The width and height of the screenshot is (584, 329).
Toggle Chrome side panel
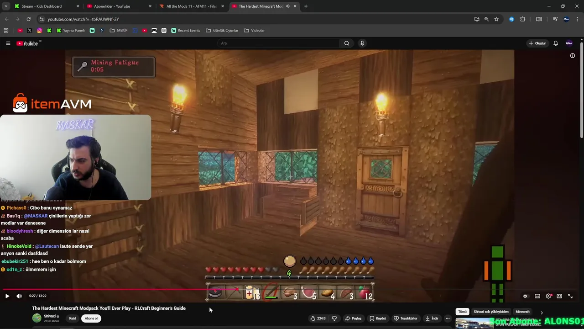click(539, 19)
